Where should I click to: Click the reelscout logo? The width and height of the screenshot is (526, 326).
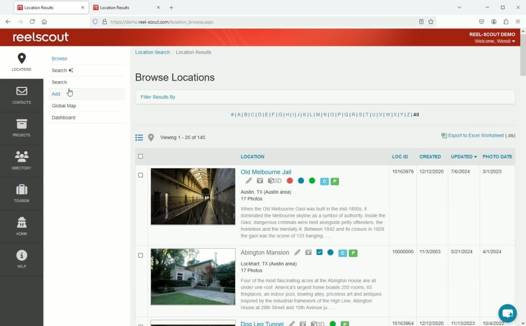[41, 37]
